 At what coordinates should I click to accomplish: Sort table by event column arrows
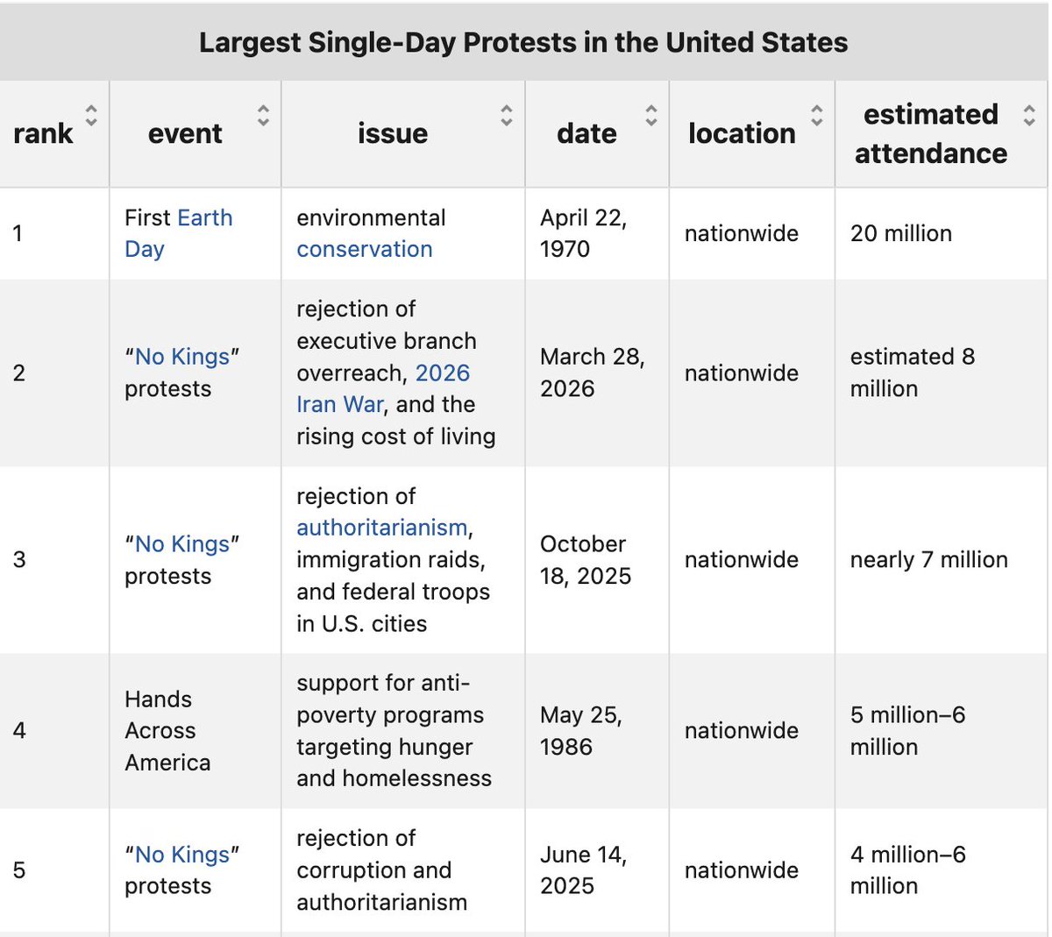pos(263,115)
